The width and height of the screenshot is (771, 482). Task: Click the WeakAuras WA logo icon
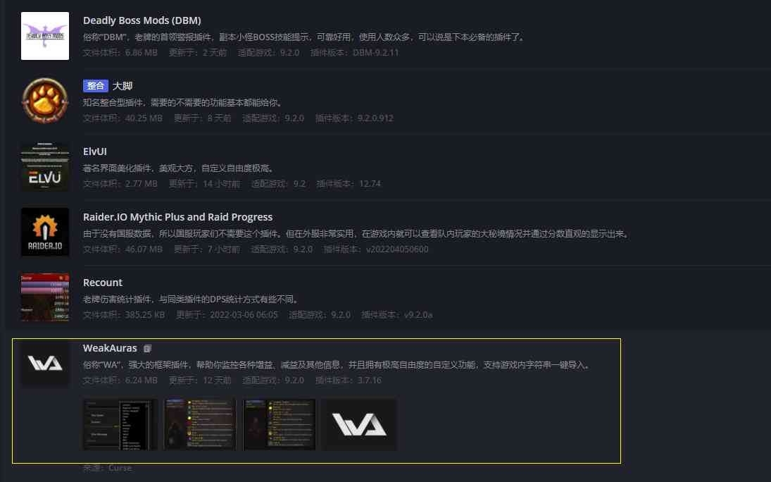point(45,363)
